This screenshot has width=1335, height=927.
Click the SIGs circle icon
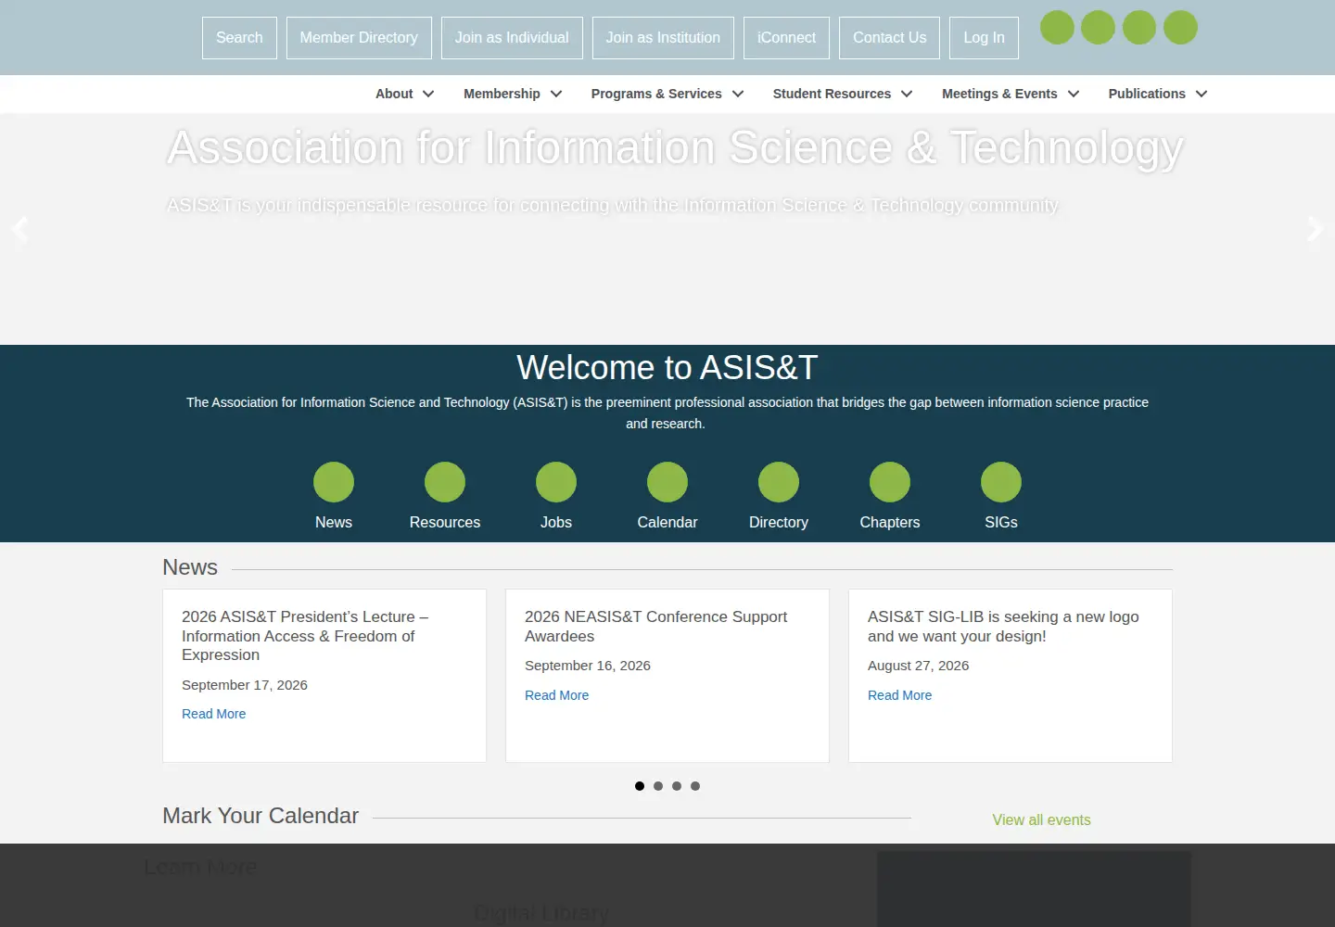click(1001, 482)
